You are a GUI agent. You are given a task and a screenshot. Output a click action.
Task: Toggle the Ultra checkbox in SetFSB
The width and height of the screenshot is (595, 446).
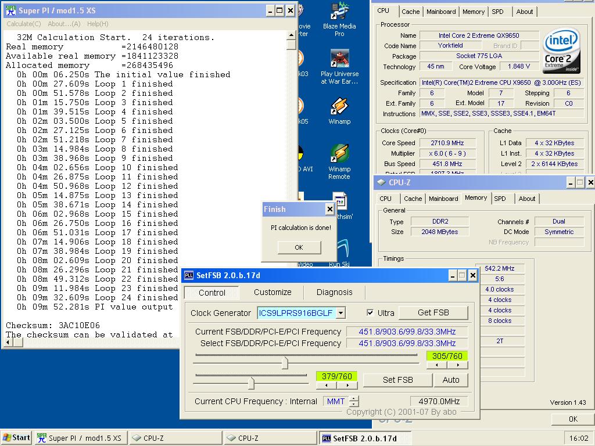[x=370, y=312]
